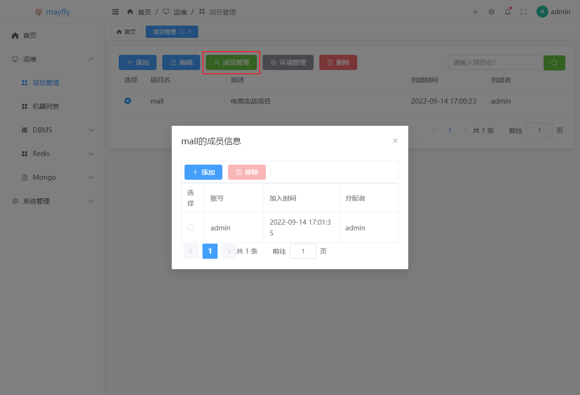
Task: Close the 项目管理 tab with its x icon
Action: (x=190, y=32)
